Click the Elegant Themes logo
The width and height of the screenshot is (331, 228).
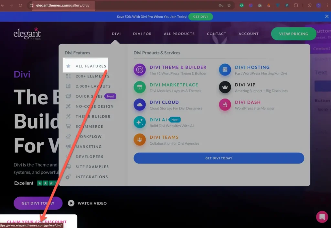[x=27, y=34]
